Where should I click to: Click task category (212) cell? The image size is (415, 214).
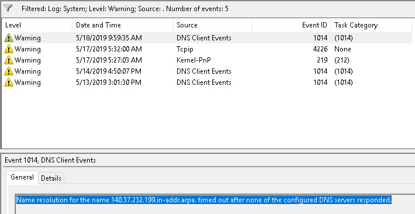point(342,60)
